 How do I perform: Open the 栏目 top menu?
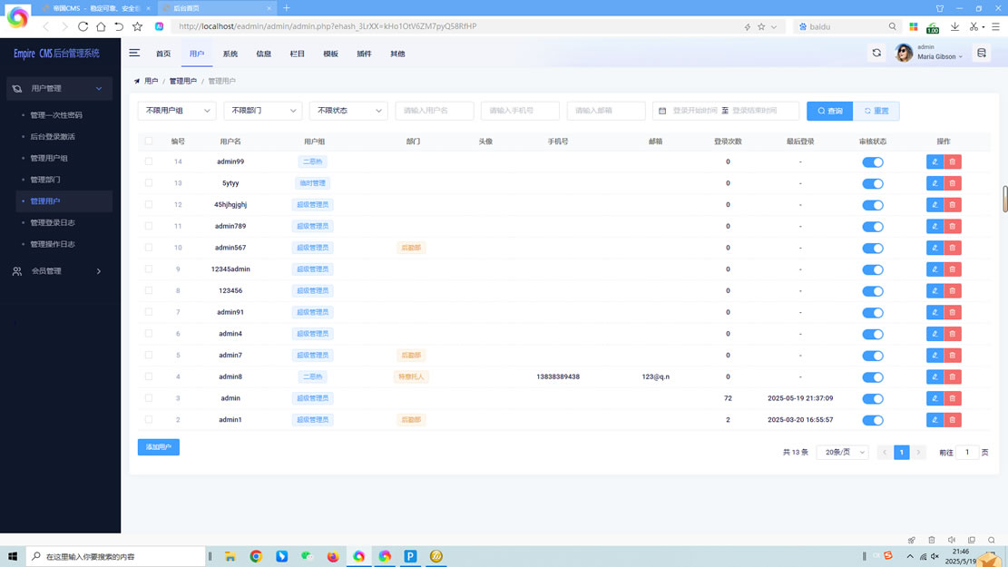coord(297,54)
